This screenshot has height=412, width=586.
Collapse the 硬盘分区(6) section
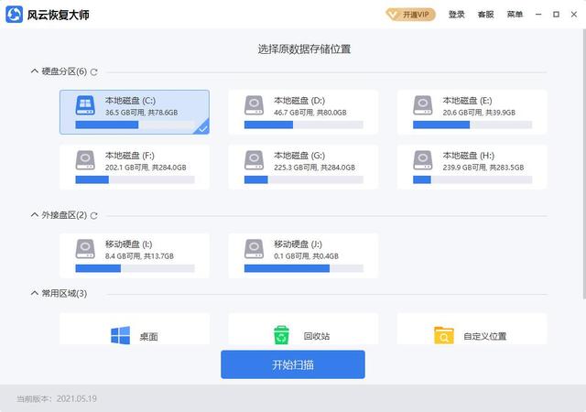[35, 71]
